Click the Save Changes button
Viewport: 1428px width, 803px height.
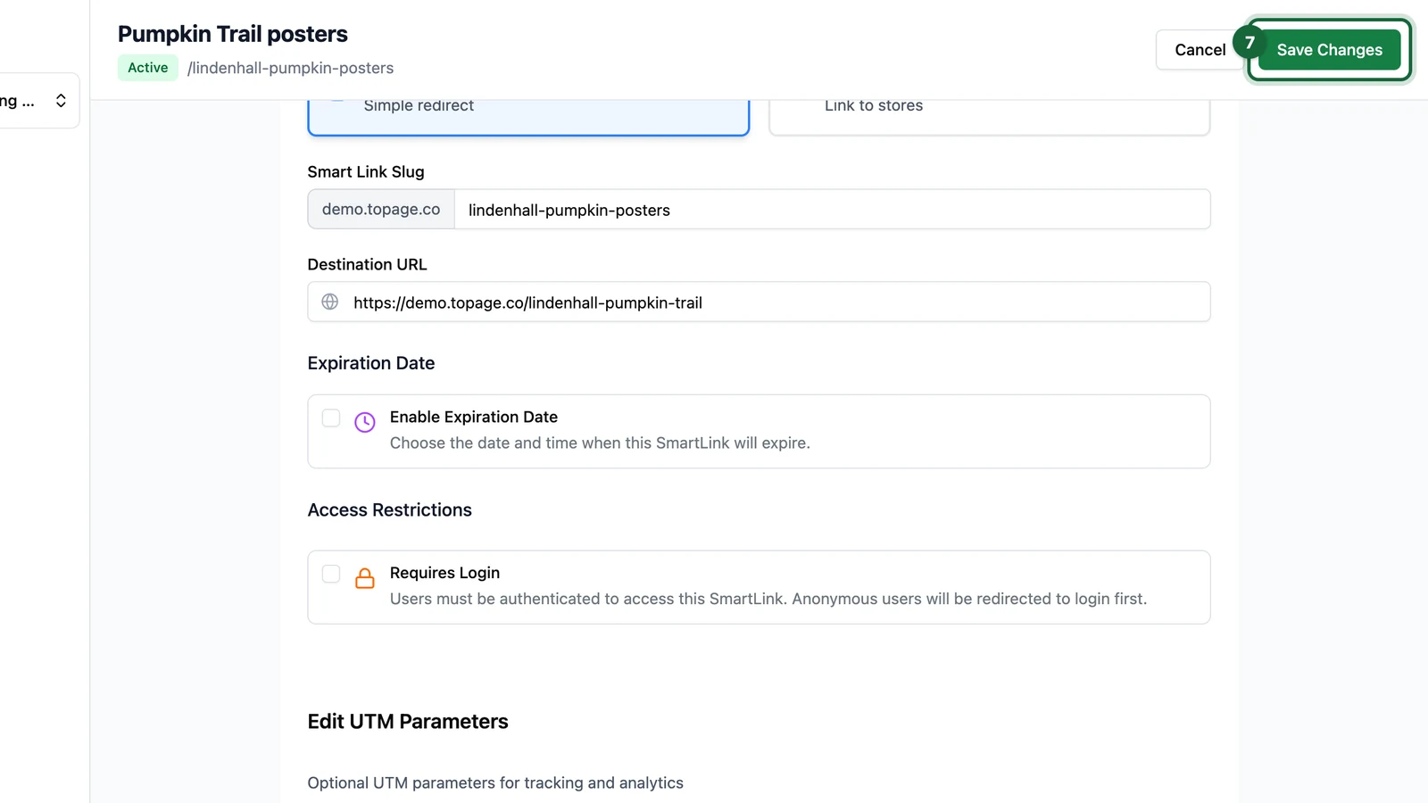tap(1329, 50)
